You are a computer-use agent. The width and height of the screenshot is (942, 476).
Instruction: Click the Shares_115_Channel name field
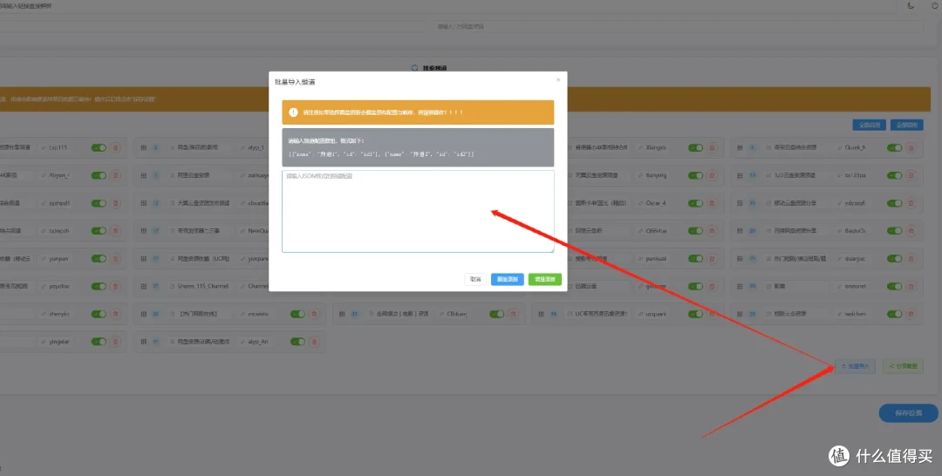point(200,286)
